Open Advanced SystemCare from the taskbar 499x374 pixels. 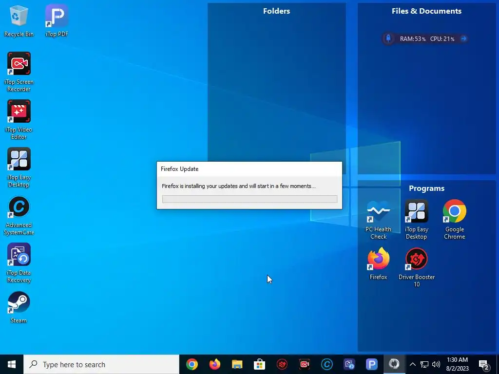[x=327, y=364]
